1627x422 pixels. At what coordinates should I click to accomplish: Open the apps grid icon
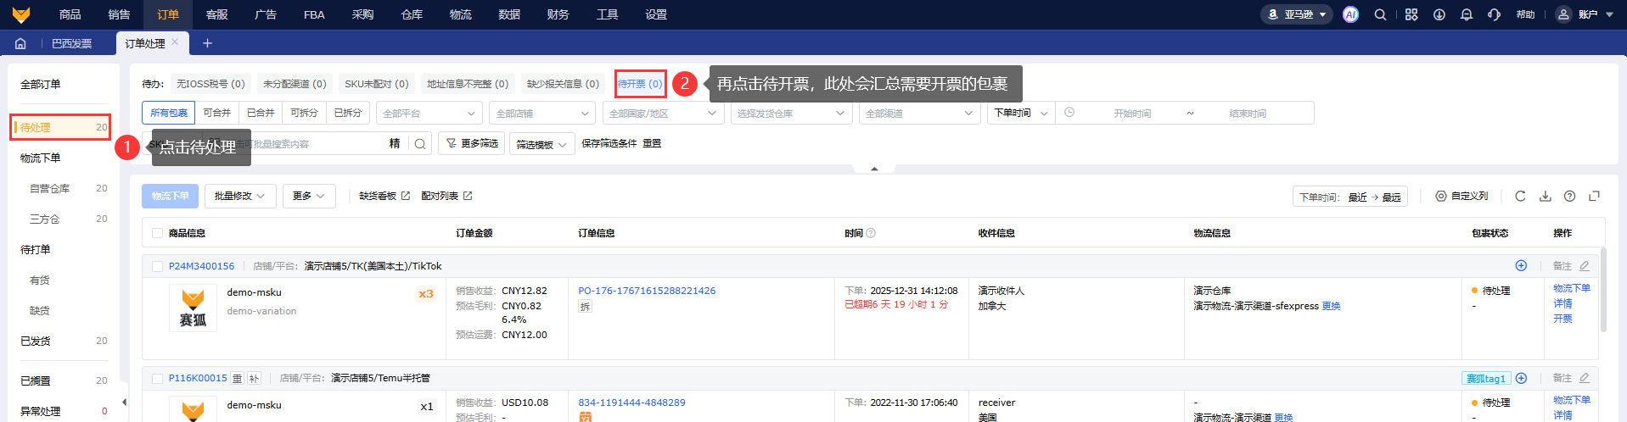pos(1411,14)
